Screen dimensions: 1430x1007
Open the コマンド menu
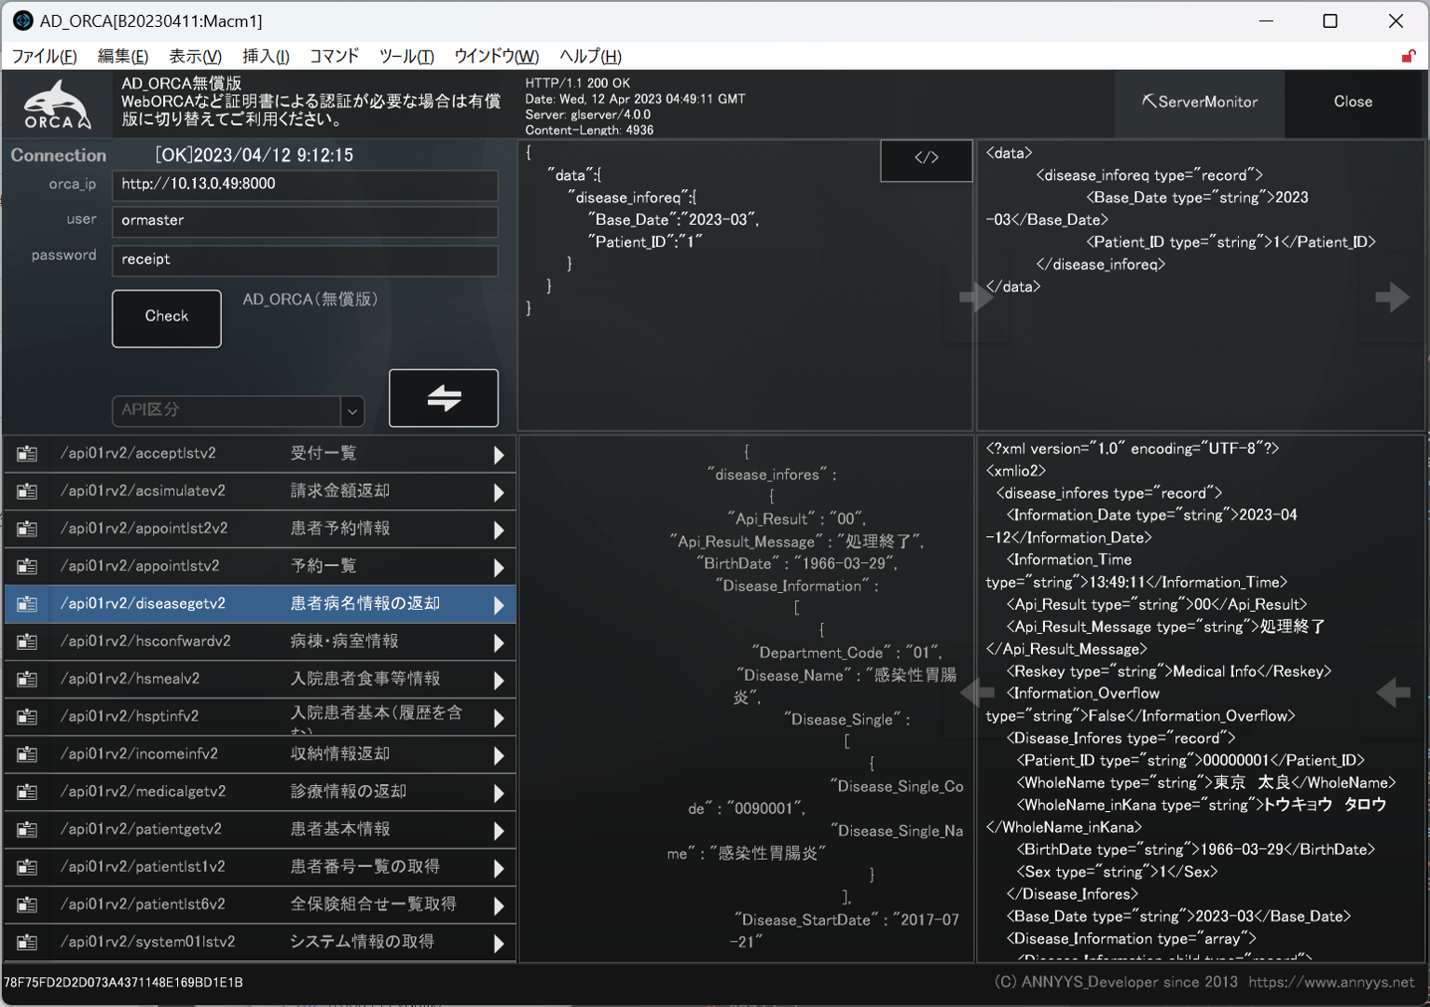pyautogui.click(x=334, y=56)
